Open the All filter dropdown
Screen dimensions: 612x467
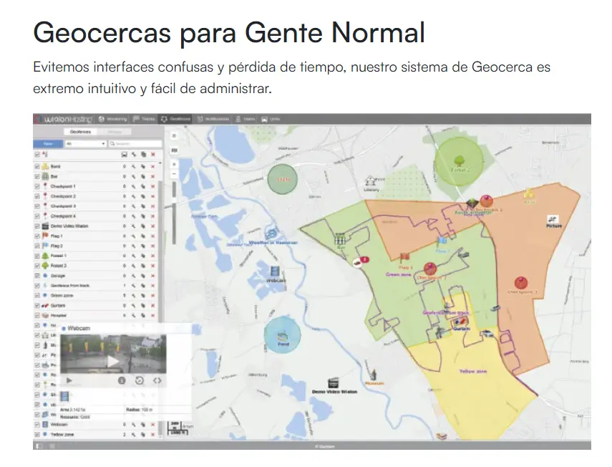[x=85, y=144]
